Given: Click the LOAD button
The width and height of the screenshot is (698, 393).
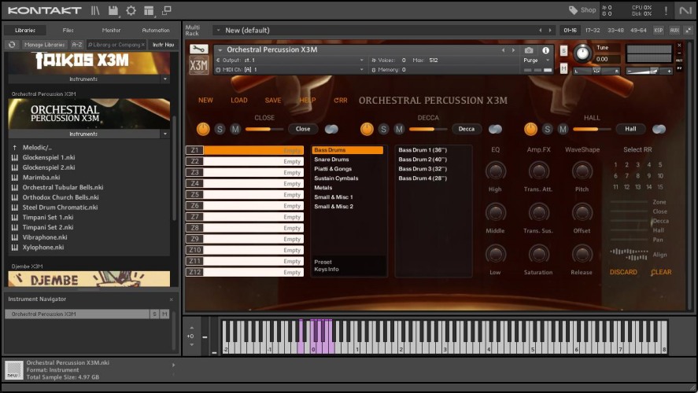Looking at the screenshot, I should click(x=238, y=101).
